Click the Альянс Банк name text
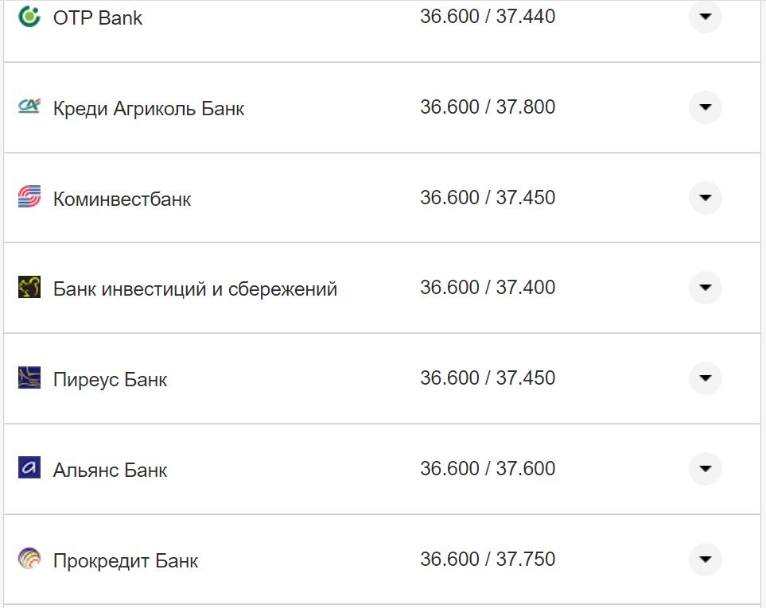 [110, 471]
